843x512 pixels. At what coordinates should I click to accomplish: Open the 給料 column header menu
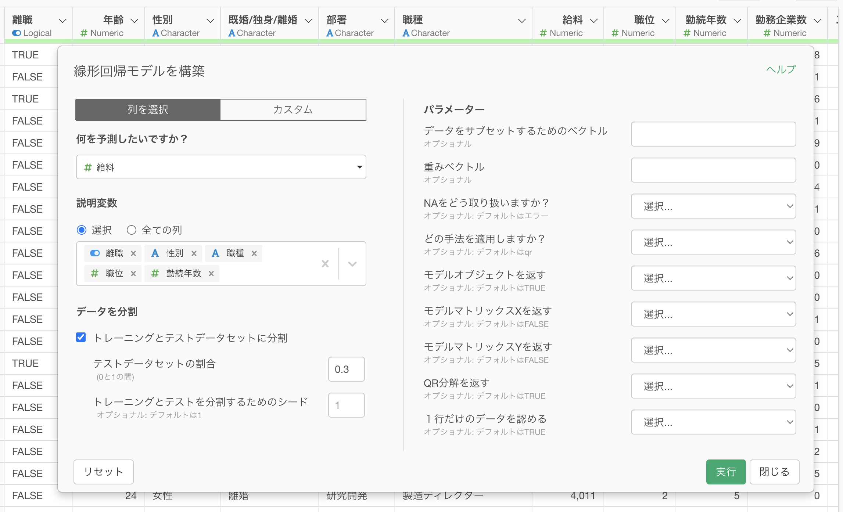pyautogui.click(x=594, y=21)
